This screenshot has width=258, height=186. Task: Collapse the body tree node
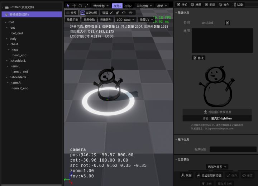pyautogui.click(x=6, y=39)
